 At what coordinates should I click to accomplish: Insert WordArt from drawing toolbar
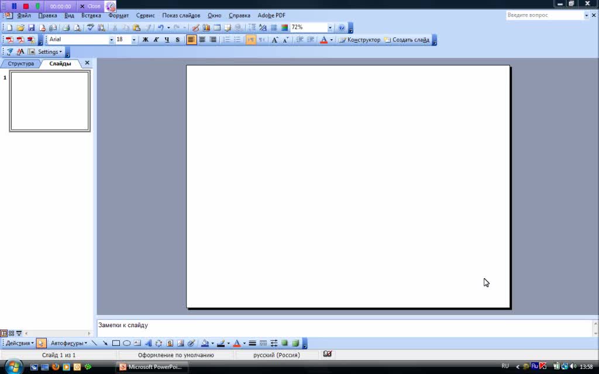pyautogui.click(x=148, y=344)
